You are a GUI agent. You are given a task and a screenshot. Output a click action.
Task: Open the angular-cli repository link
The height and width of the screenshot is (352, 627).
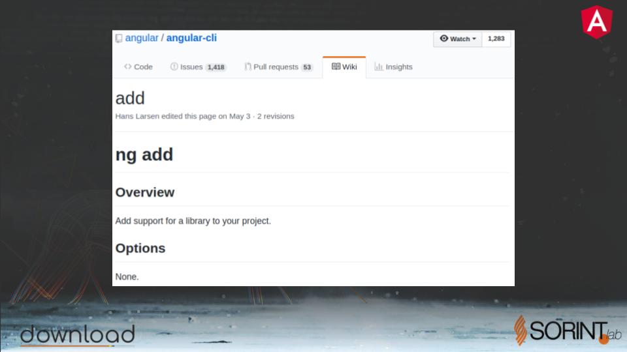(x=191, y=38)
